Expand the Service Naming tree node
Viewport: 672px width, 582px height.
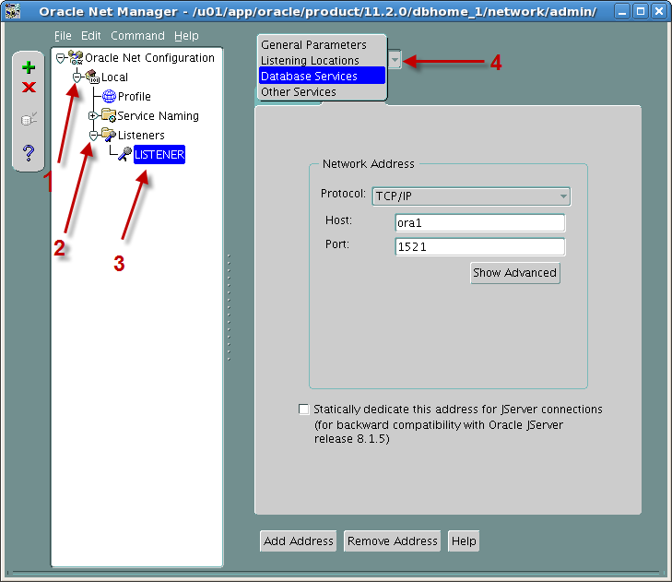click(x=92, y=116)
